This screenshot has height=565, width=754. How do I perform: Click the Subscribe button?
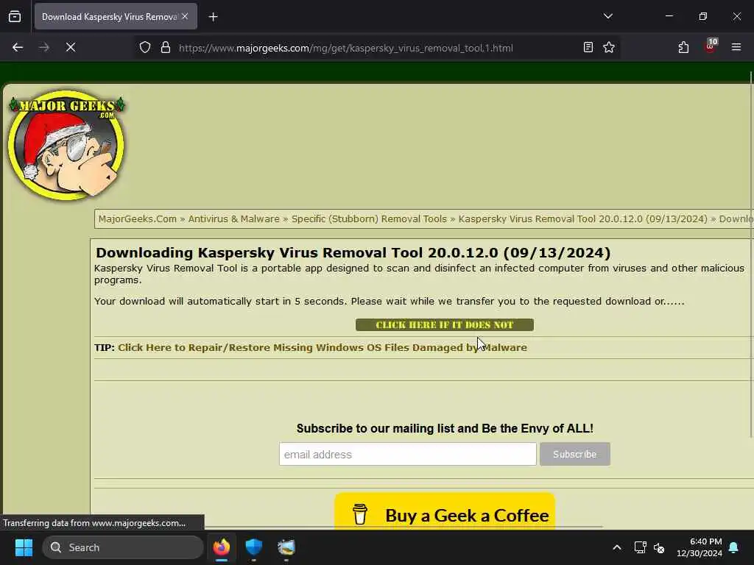(x=574, y=454)
